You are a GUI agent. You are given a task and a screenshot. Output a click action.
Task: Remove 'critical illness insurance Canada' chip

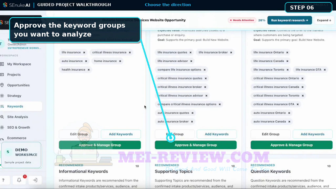click(x=303, y=87)
